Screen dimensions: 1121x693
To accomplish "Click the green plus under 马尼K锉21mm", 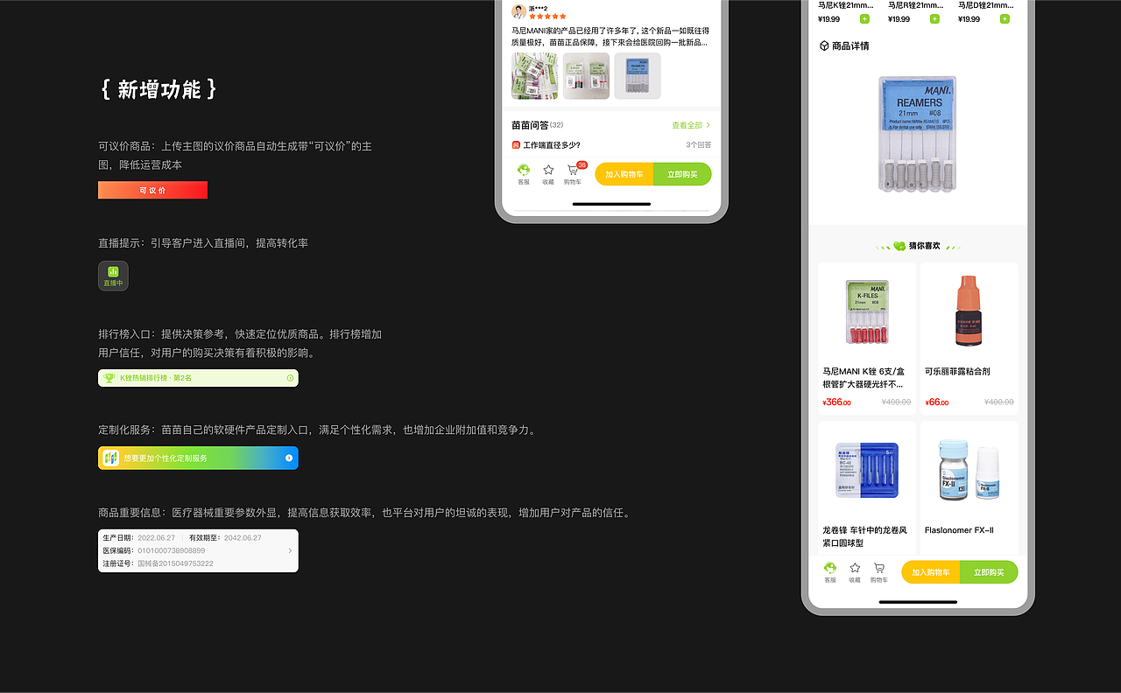I will click(864, 18).
